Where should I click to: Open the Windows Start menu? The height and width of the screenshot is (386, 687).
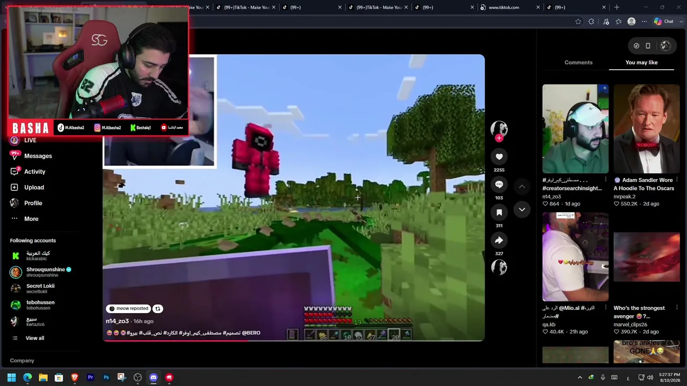click(12, 377)
